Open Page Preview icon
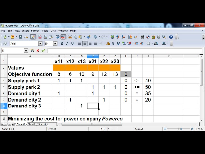 pyautogui.click(x=51, y=37)
